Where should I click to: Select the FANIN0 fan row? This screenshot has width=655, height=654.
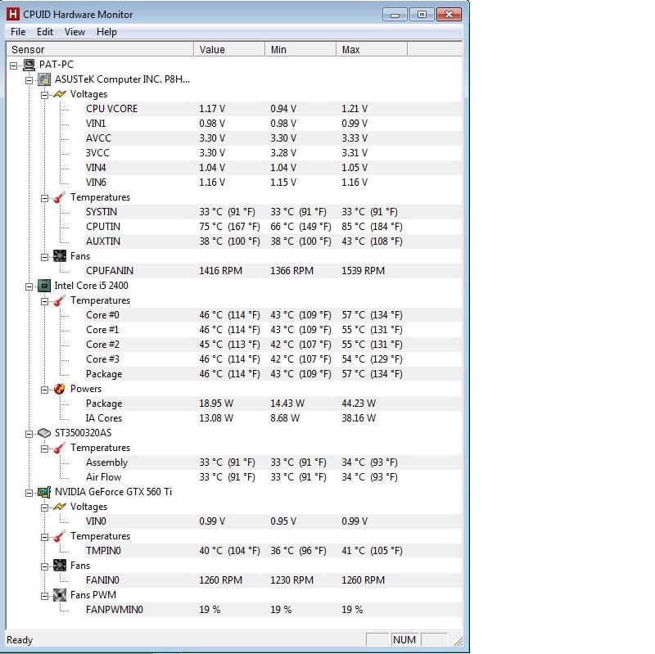click(x=273, y=580)
